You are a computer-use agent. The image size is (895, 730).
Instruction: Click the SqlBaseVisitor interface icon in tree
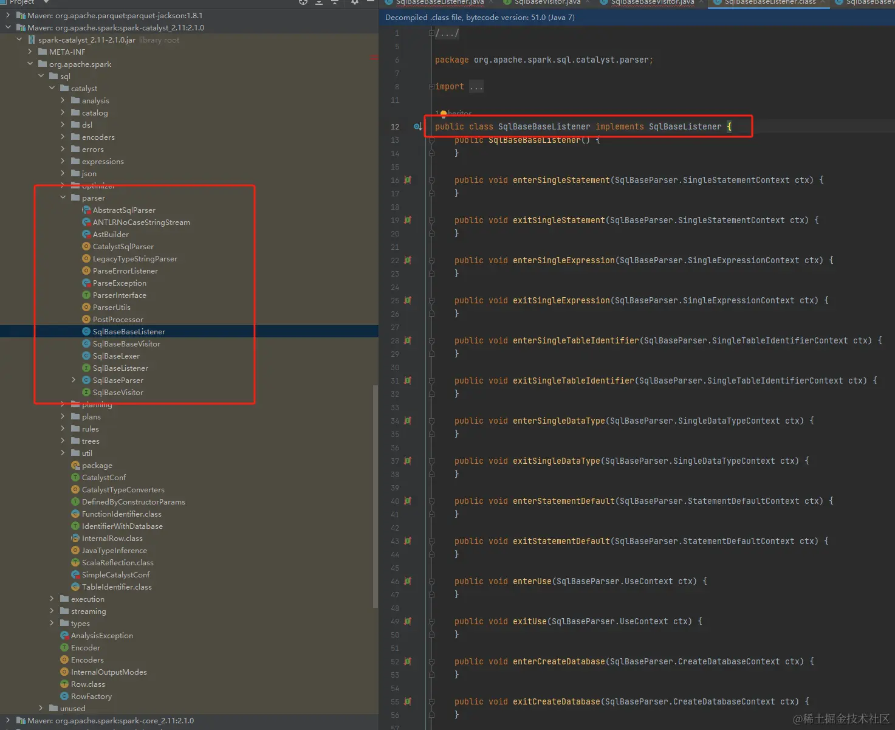coord(86,393)
